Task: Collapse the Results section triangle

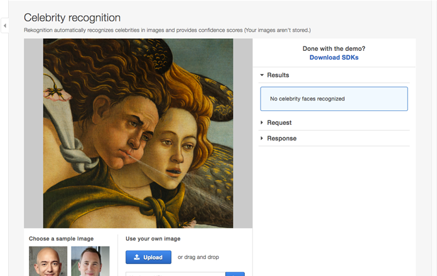Action: 262,75
